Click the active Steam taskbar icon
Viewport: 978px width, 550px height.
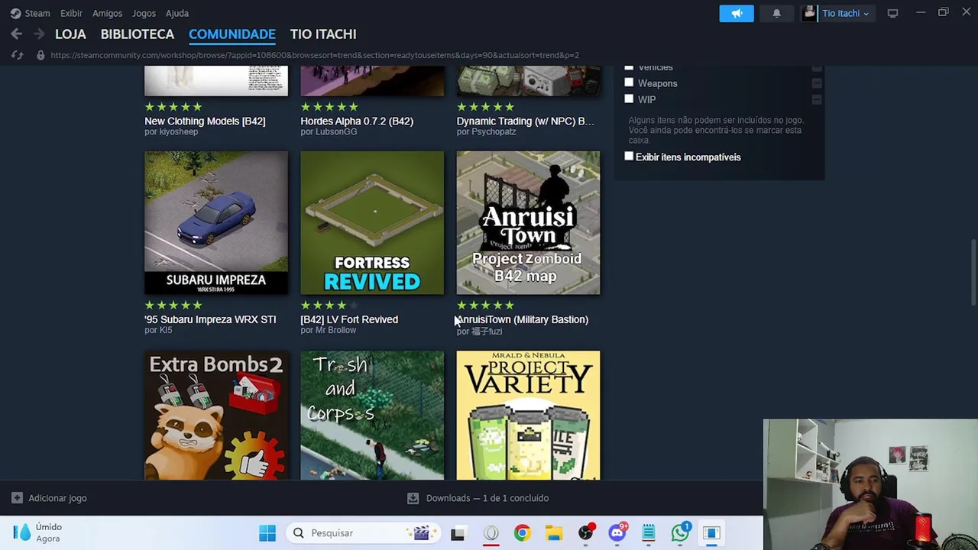click(711, 533)
